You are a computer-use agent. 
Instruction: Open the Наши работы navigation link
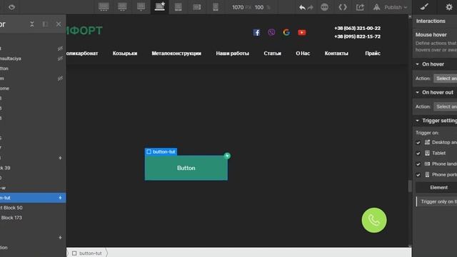tap(232, 54)
